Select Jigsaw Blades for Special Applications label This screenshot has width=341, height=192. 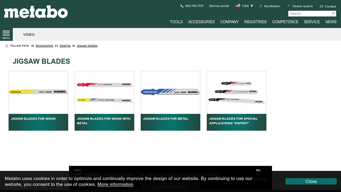[x=233, y=121]
